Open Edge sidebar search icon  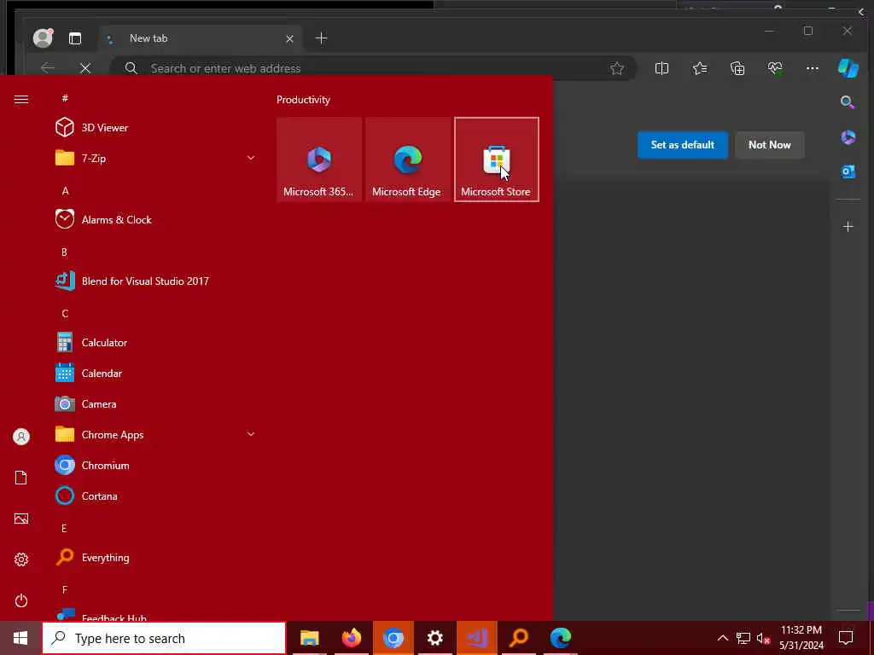pos(848,102)
